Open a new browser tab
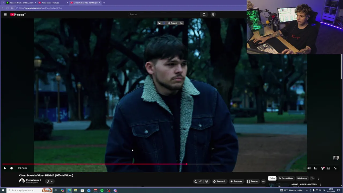This screenshot has height=193, width=343. (x=104, y=3)
